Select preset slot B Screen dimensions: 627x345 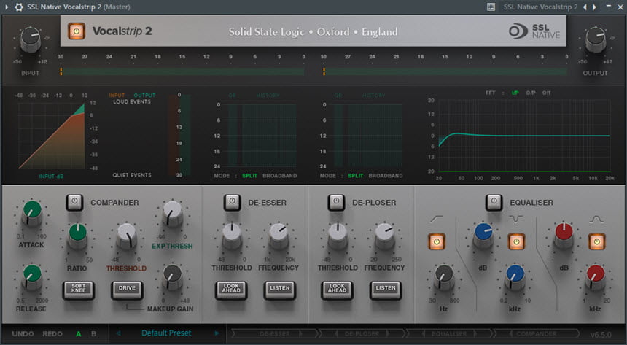tap(93, 334)
